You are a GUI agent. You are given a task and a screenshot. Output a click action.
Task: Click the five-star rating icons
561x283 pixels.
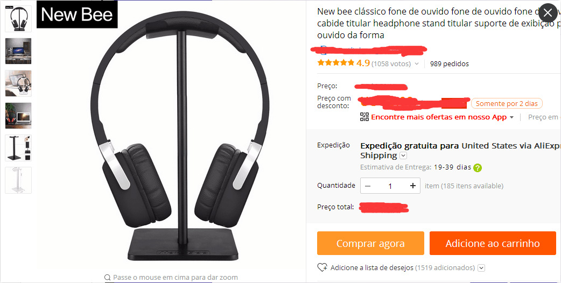click(335, 63)
